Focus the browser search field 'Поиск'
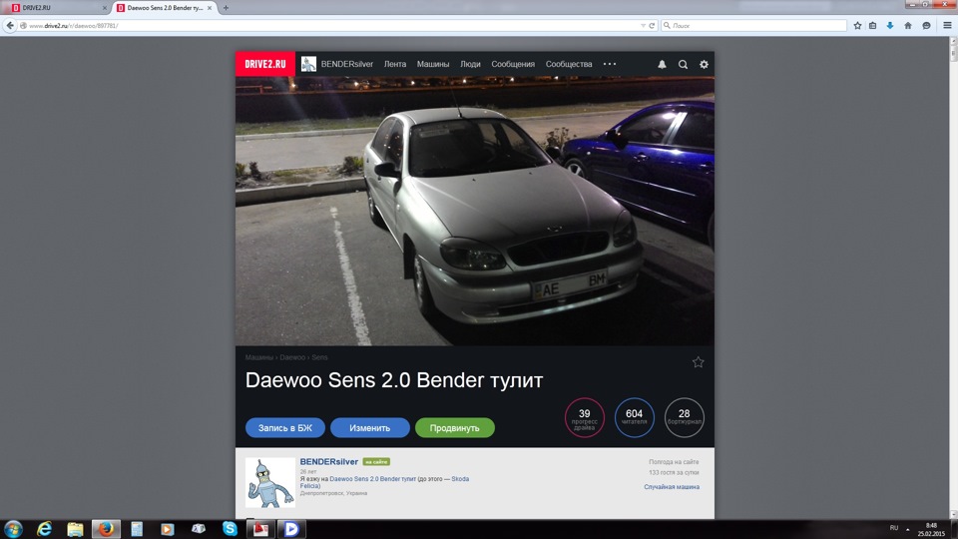The width and height of the screenshot is (958, 539). click(x=754, y=26)
